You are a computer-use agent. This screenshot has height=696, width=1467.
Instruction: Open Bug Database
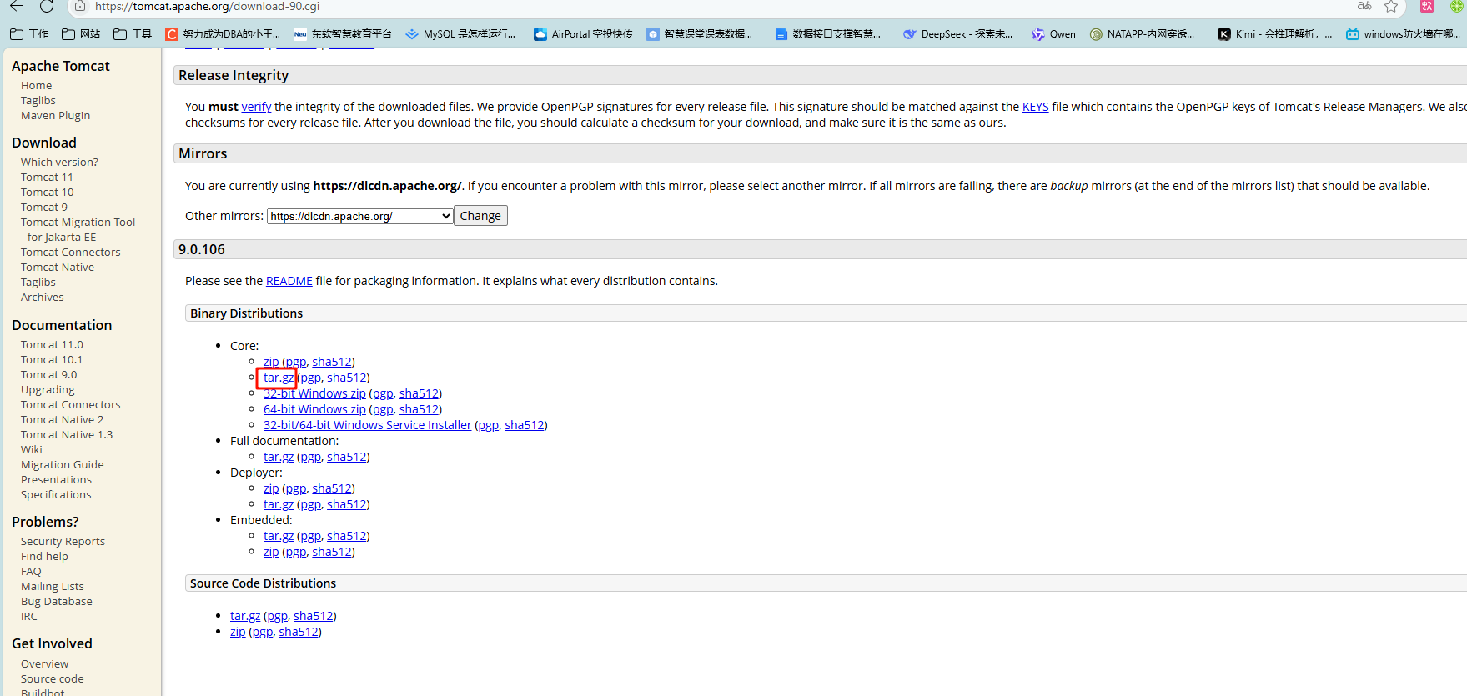[x=57, y=601]
